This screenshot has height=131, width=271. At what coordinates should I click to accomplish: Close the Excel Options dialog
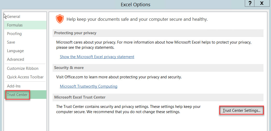point(262,3)
